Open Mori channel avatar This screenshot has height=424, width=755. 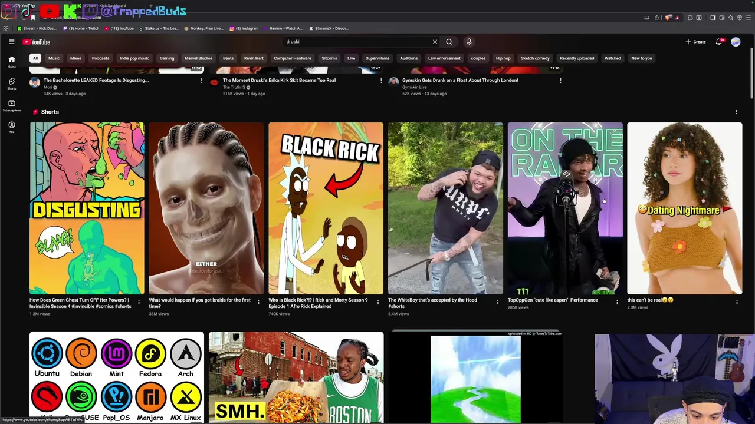point(35,82)
